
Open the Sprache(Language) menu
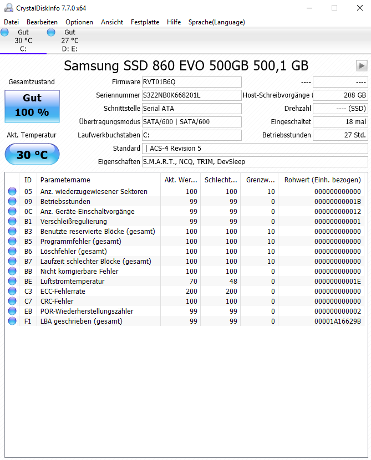tap(217, 22)
